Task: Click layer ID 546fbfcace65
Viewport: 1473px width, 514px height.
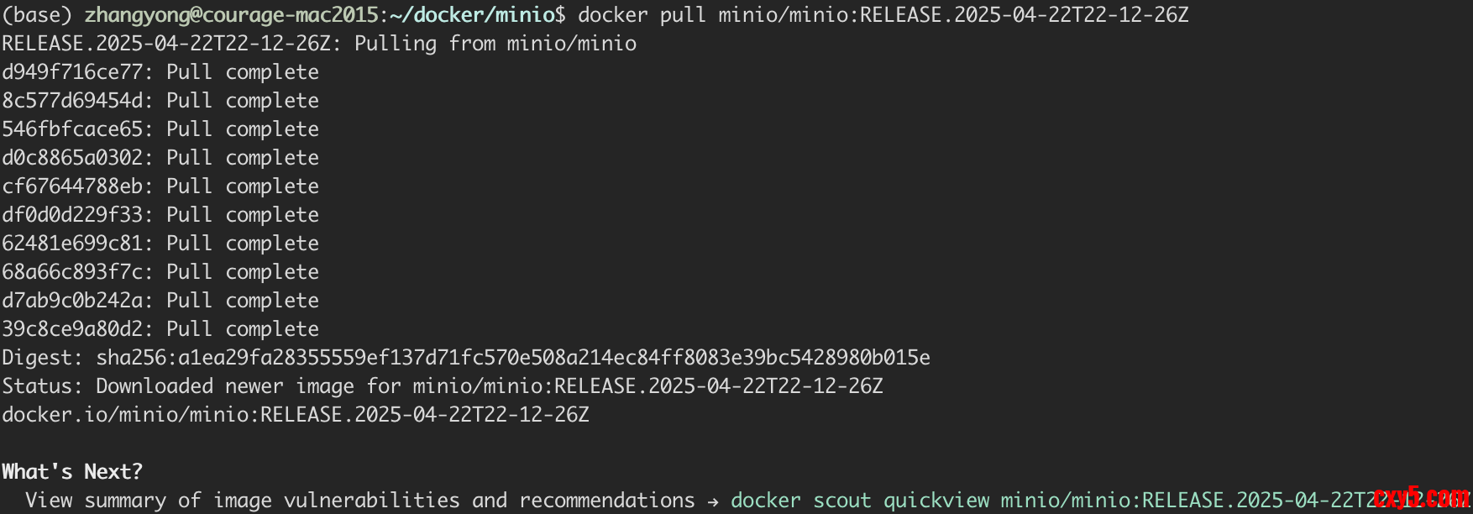Action: coord(72,129)
